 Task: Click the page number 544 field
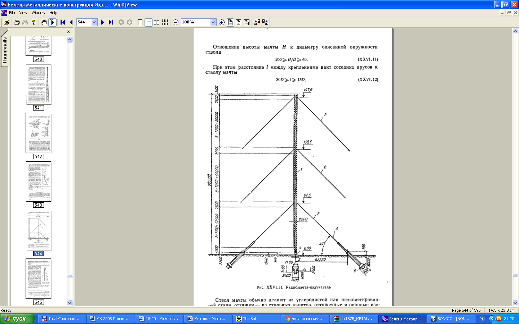(84, 22)
